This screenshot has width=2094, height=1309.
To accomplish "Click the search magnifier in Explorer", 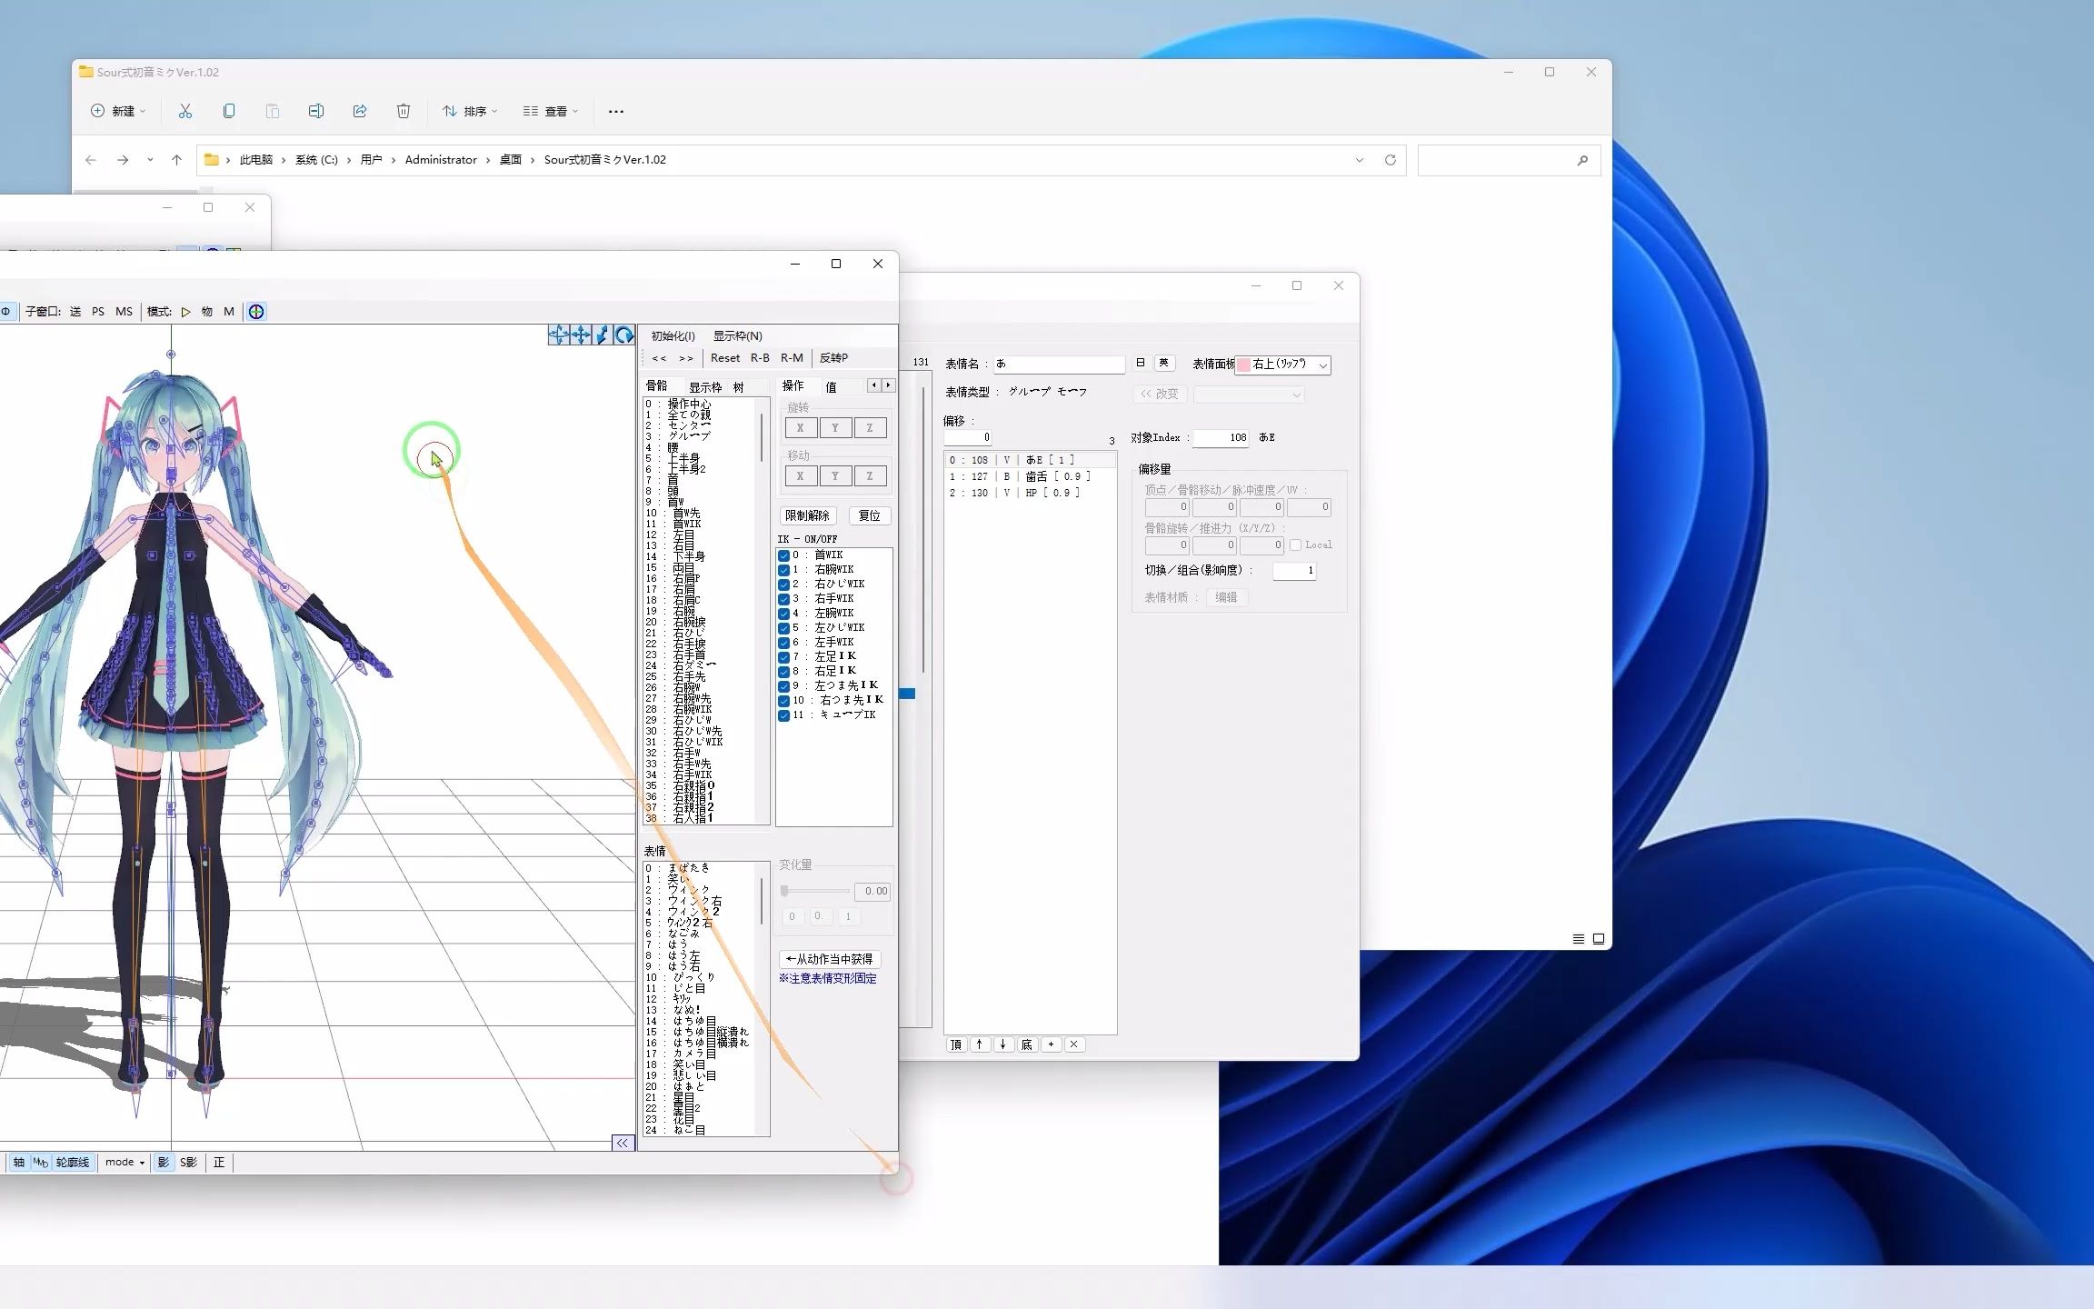I will (1582, 160).
